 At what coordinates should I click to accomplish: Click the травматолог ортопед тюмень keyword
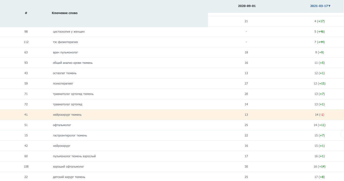pos(73,94)
